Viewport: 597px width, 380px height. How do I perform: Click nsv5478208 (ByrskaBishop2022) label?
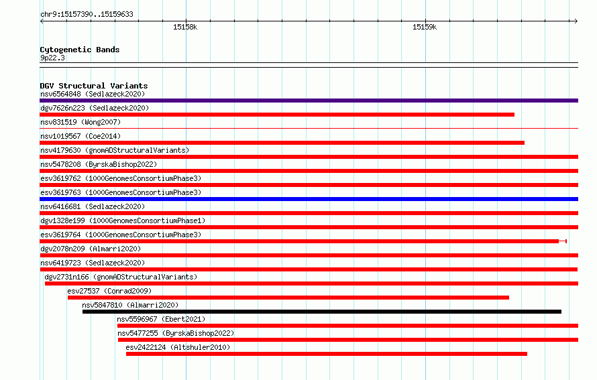(99, 164)
